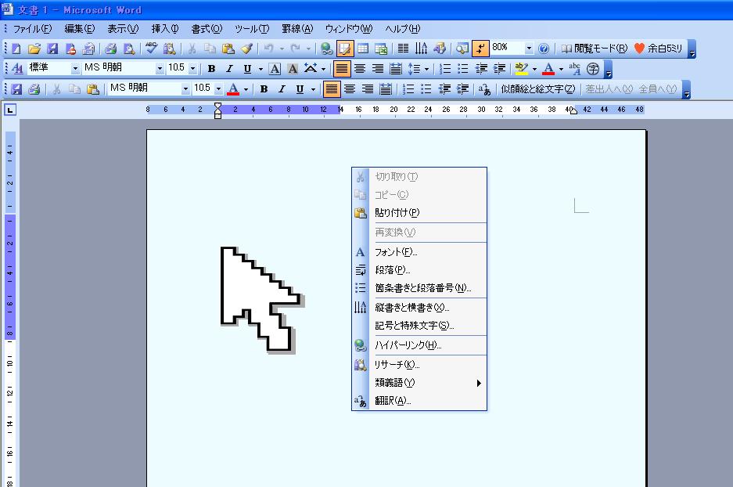The height and width of the screenshot is (487, 733).
Task: Undo the last action arrow
Action: [269, 49]
